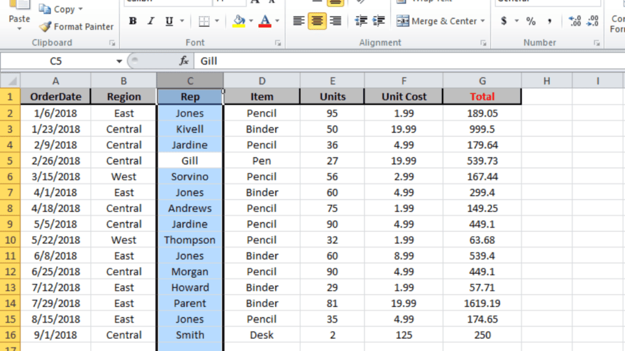Click the Comma Style icon
The image size is (625, 351).
[x=550, y=21]
